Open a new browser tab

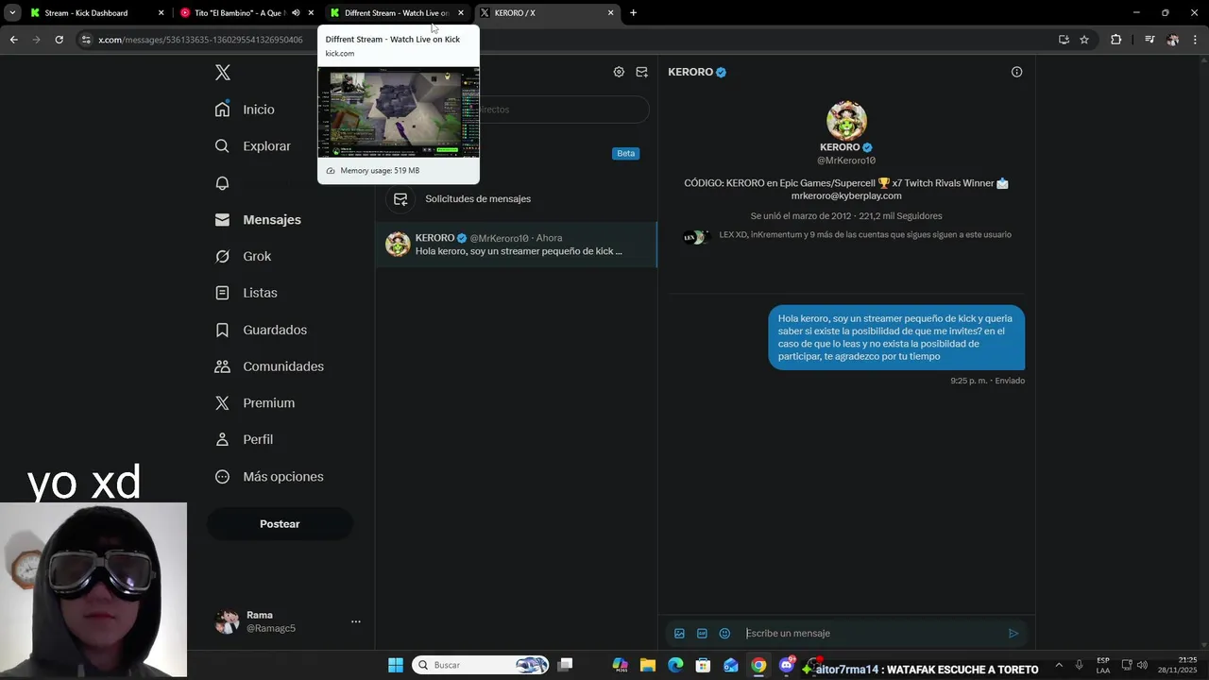[633, 13]
